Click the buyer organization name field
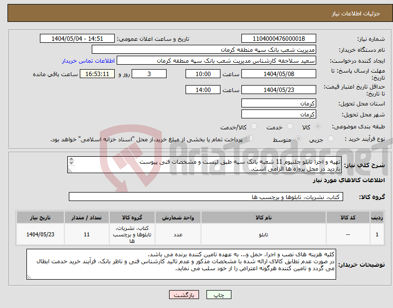The image size is (393, 308). [204, 49]
